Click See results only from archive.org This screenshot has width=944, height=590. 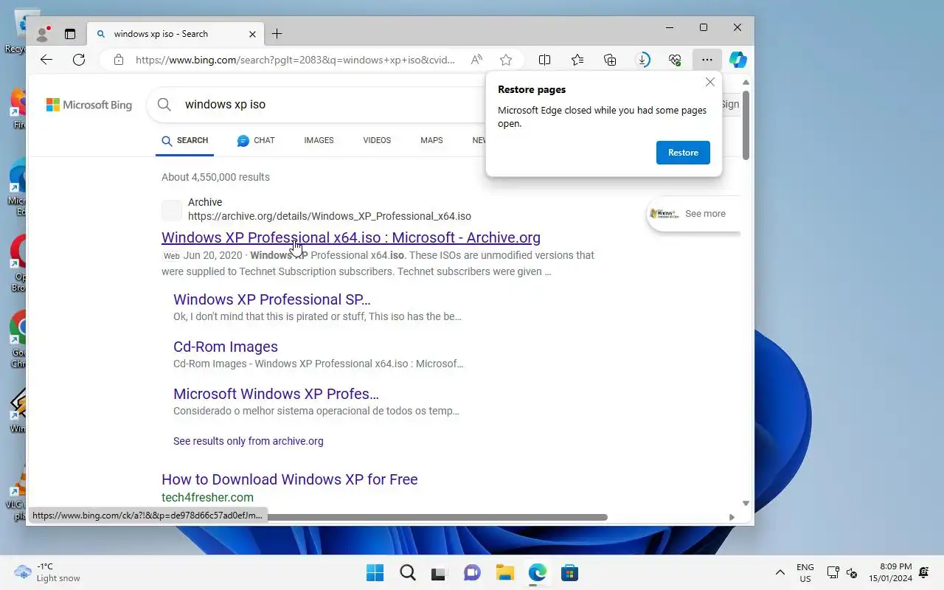(x=248, y=441)
